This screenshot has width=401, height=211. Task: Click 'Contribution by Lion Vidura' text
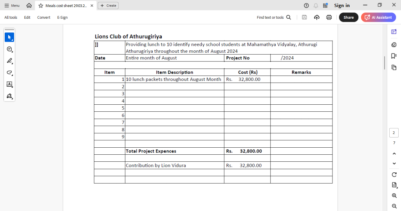[x=156, y=165]
